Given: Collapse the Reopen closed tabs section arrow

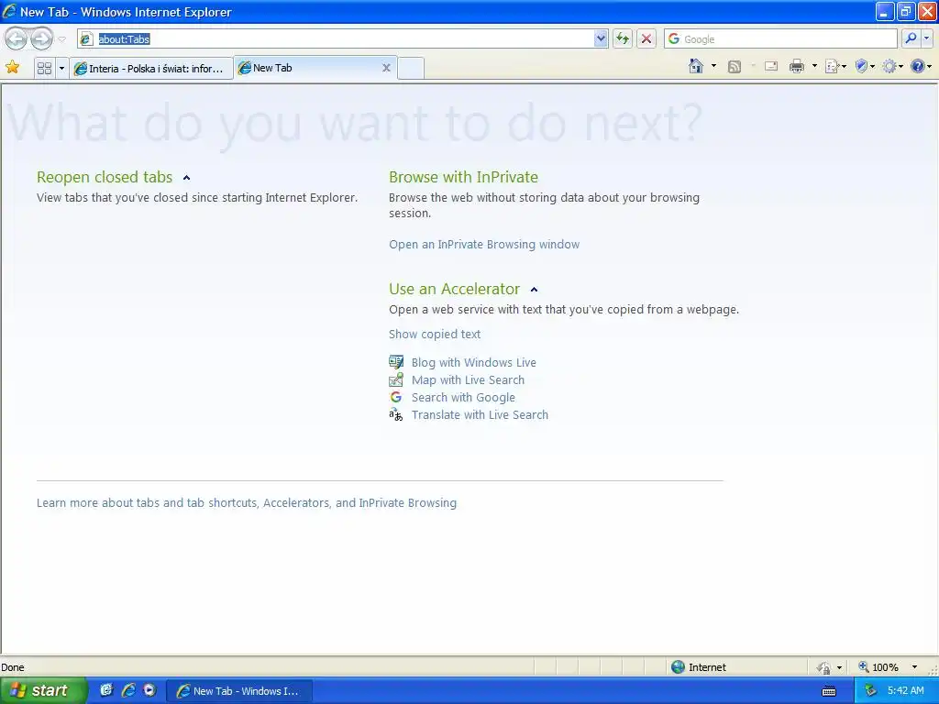Looking at the screenshot, I should point(187,178).
